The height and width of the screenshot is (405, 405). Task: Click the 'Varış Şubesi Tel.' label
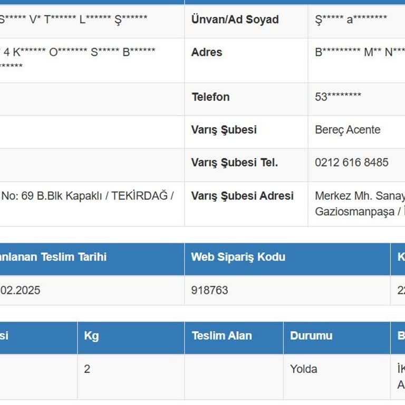click(235, 162)
